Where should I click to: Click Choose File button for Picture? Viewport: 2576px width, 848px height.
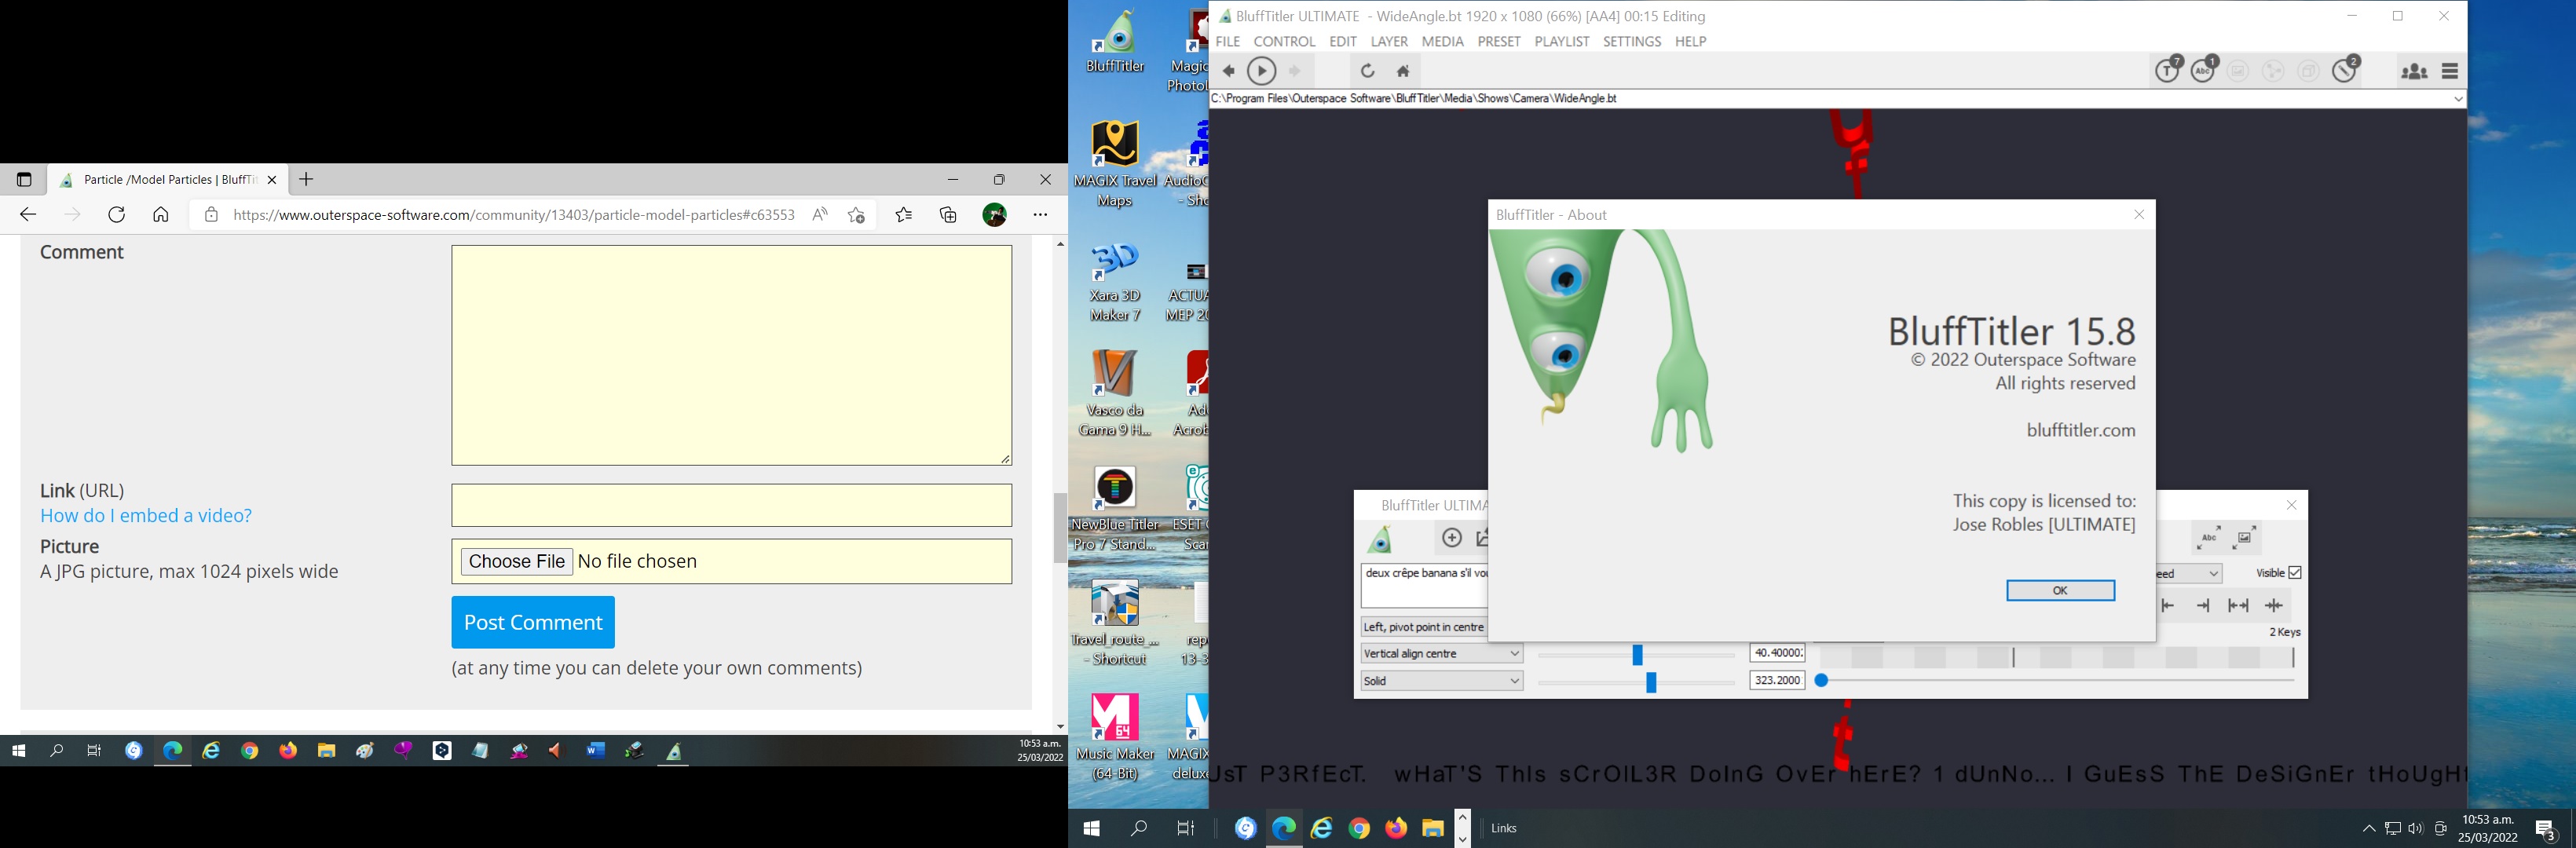click(x=517, y=562)
